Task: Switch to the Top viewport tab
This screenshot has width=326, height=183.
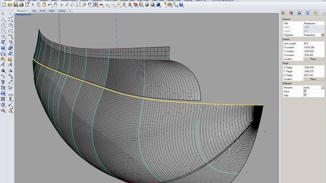Action: tap(34, 11)
